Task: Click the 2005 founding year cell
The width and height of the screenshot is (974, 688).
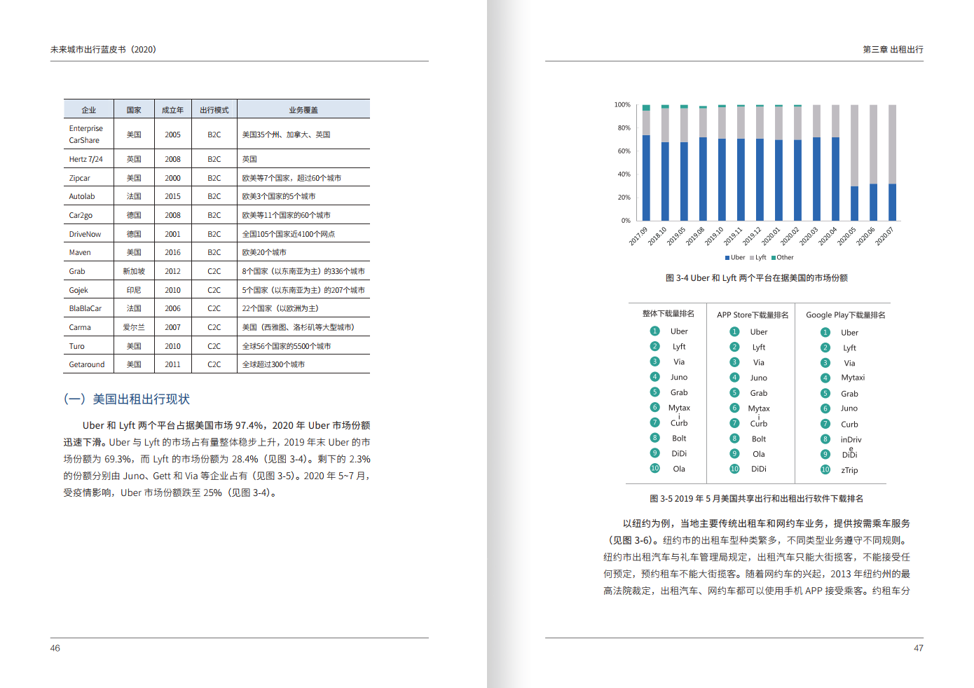Action: pyautogui.click(x=172, y=135)
